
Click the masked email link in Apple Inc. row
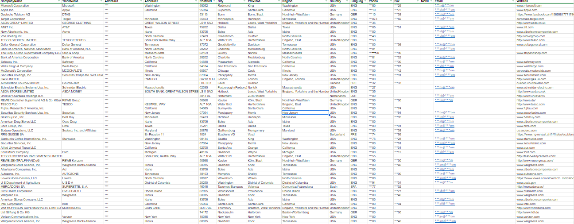click(x=445, y=10)
